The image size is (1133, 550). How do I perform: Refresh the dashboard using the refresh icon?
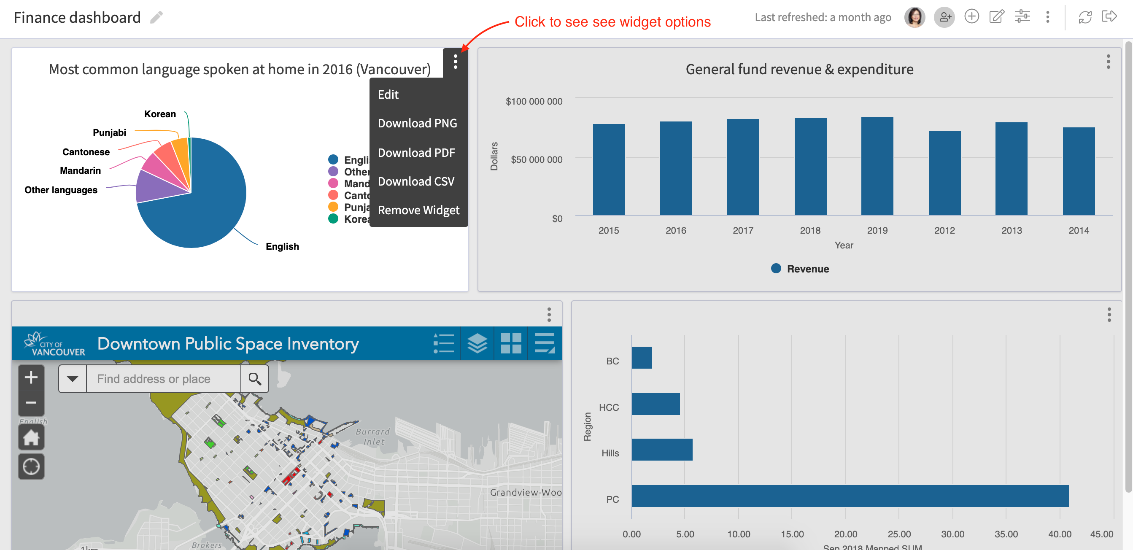[x=1084, y=17]
